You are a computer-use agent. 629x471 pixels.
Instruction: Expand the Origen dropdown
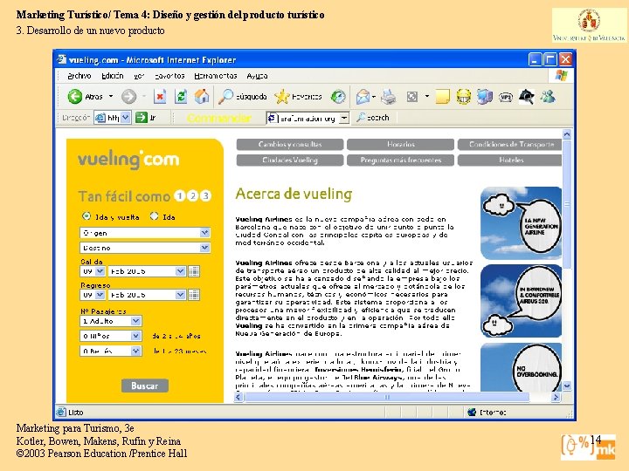[204, 233]
